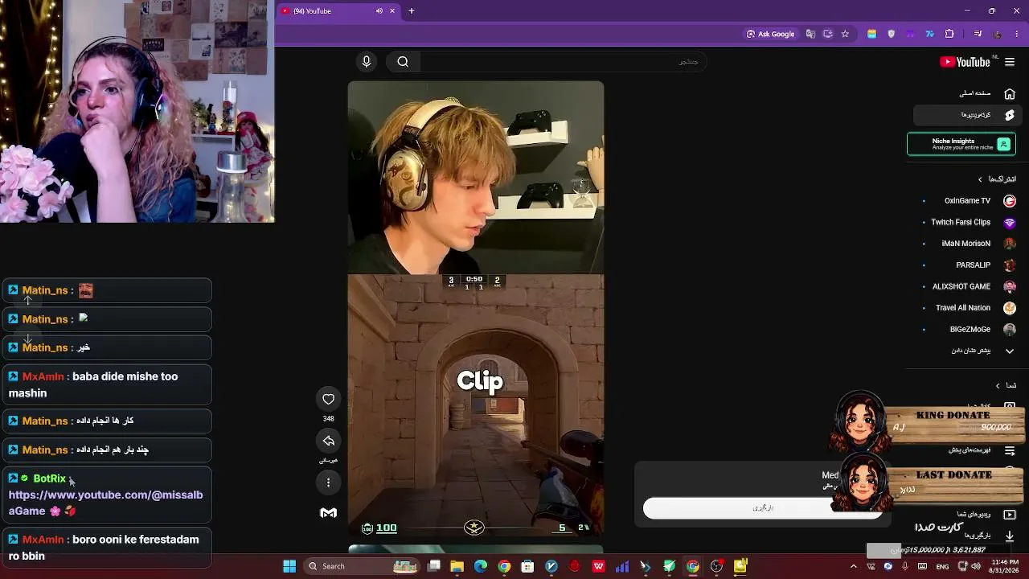Click the voice search microphone in YouTube
Screen dimensions: 1029x579
(x=367, y=61)
